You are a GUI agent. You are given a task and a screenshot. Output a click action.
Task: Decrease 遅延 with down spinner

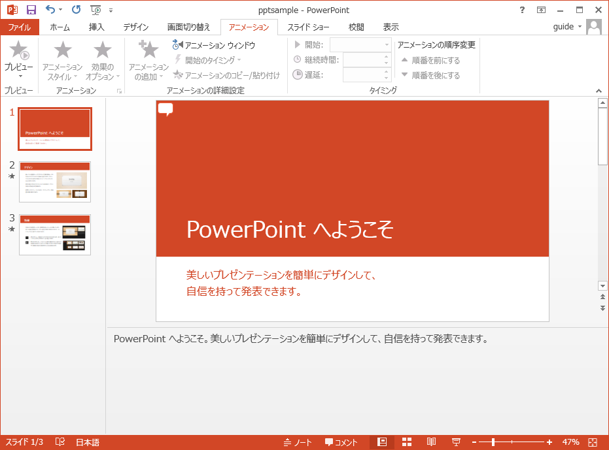386,78
